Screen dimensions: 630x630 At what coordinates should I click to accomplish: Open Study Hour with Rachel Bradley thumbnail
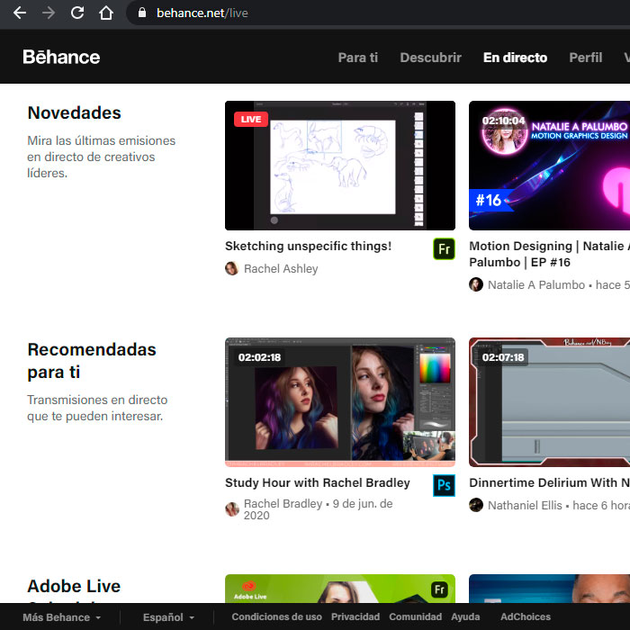[x=340, y=402]
